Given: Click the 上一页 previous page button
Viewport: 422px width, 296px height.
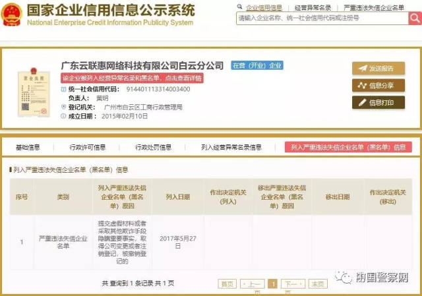Looking at the screenshot, I should tap(254, 283).
